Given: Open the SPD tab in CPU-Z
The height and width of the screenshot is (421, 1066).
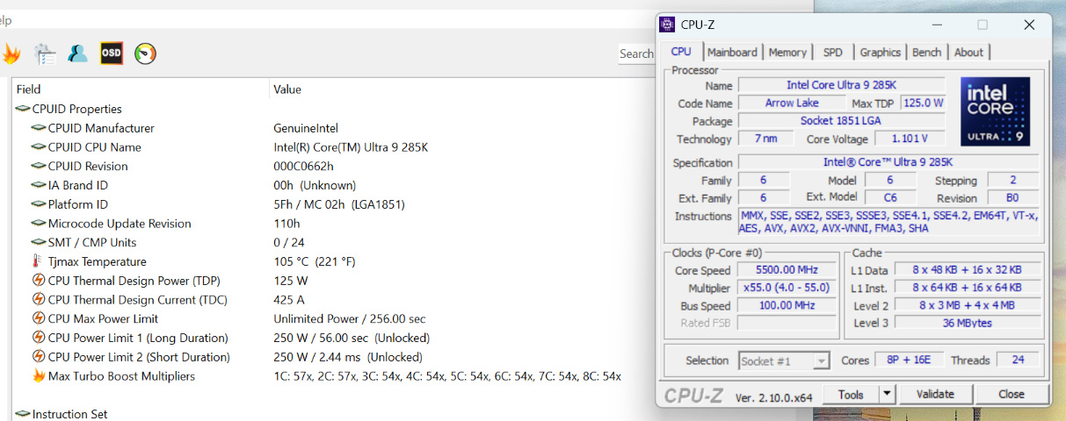Looking at the screenshot, I should coord(832,53).
